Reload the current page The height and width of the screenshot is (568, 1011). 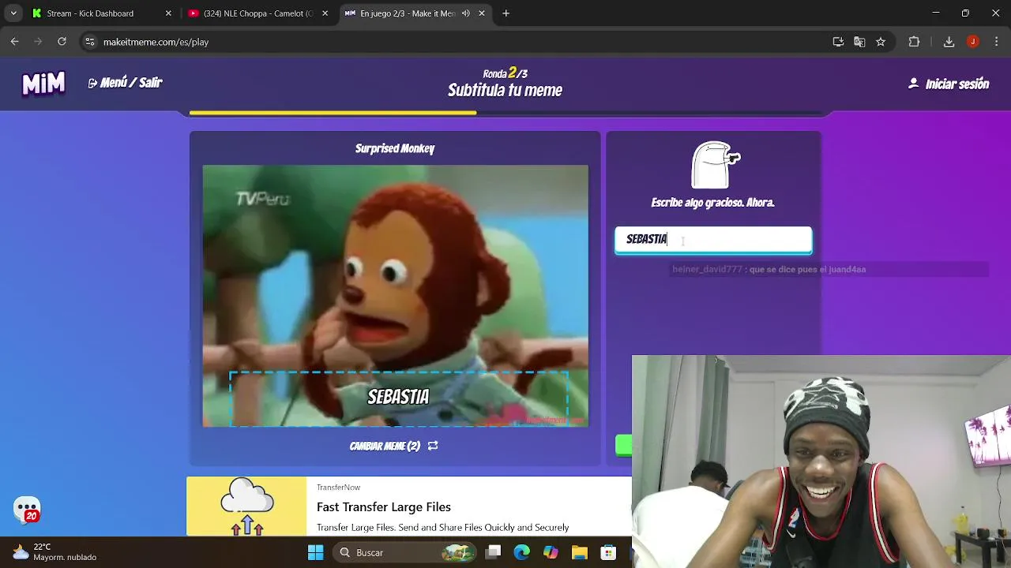click(x=62, y=42)
